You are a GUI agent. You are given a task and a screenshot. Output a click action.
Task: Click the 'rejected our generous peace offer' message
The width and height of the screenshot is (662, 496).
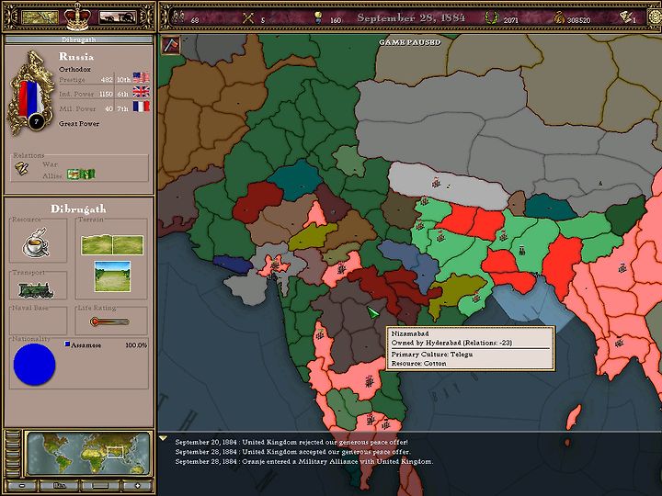click(x=291, y=442)
